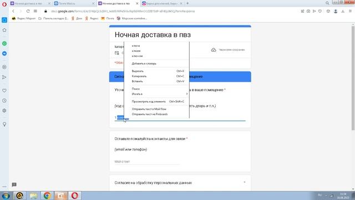
Task: Open the Дзен bookmark
Action: [77, 18]
